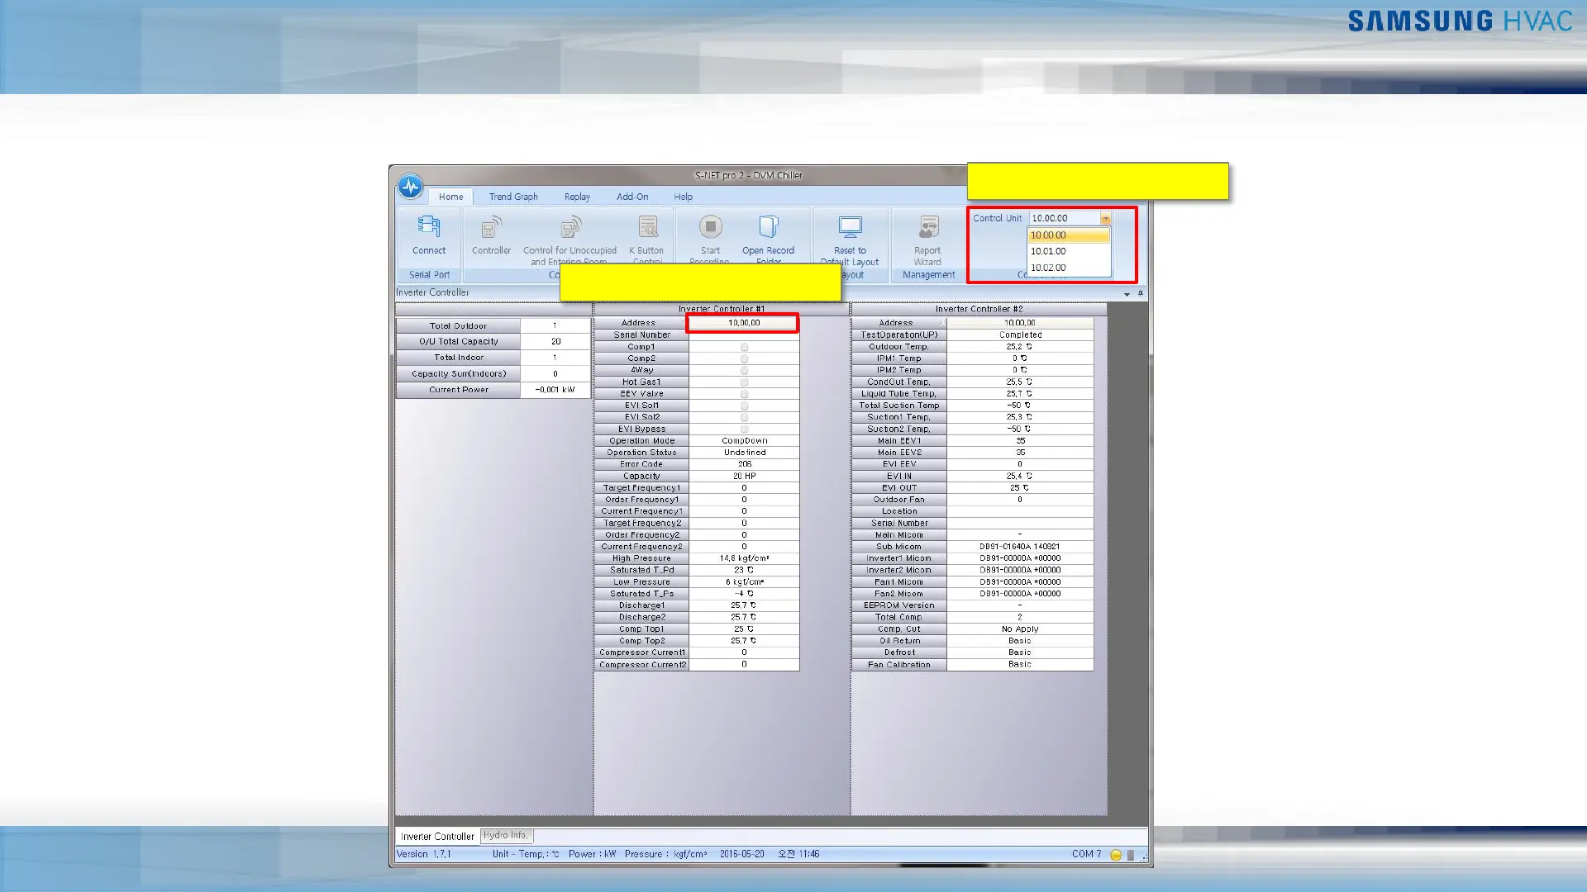The width and height of the screenshot is (1587, 892).
Task: Click Inverter Controller #1 Address field
Action: click(x=743, y=323)
